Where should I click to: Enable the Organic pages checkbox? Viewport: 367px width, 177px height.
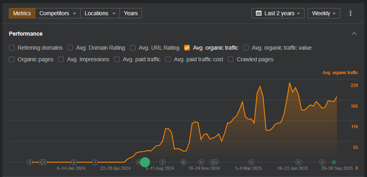12,59
